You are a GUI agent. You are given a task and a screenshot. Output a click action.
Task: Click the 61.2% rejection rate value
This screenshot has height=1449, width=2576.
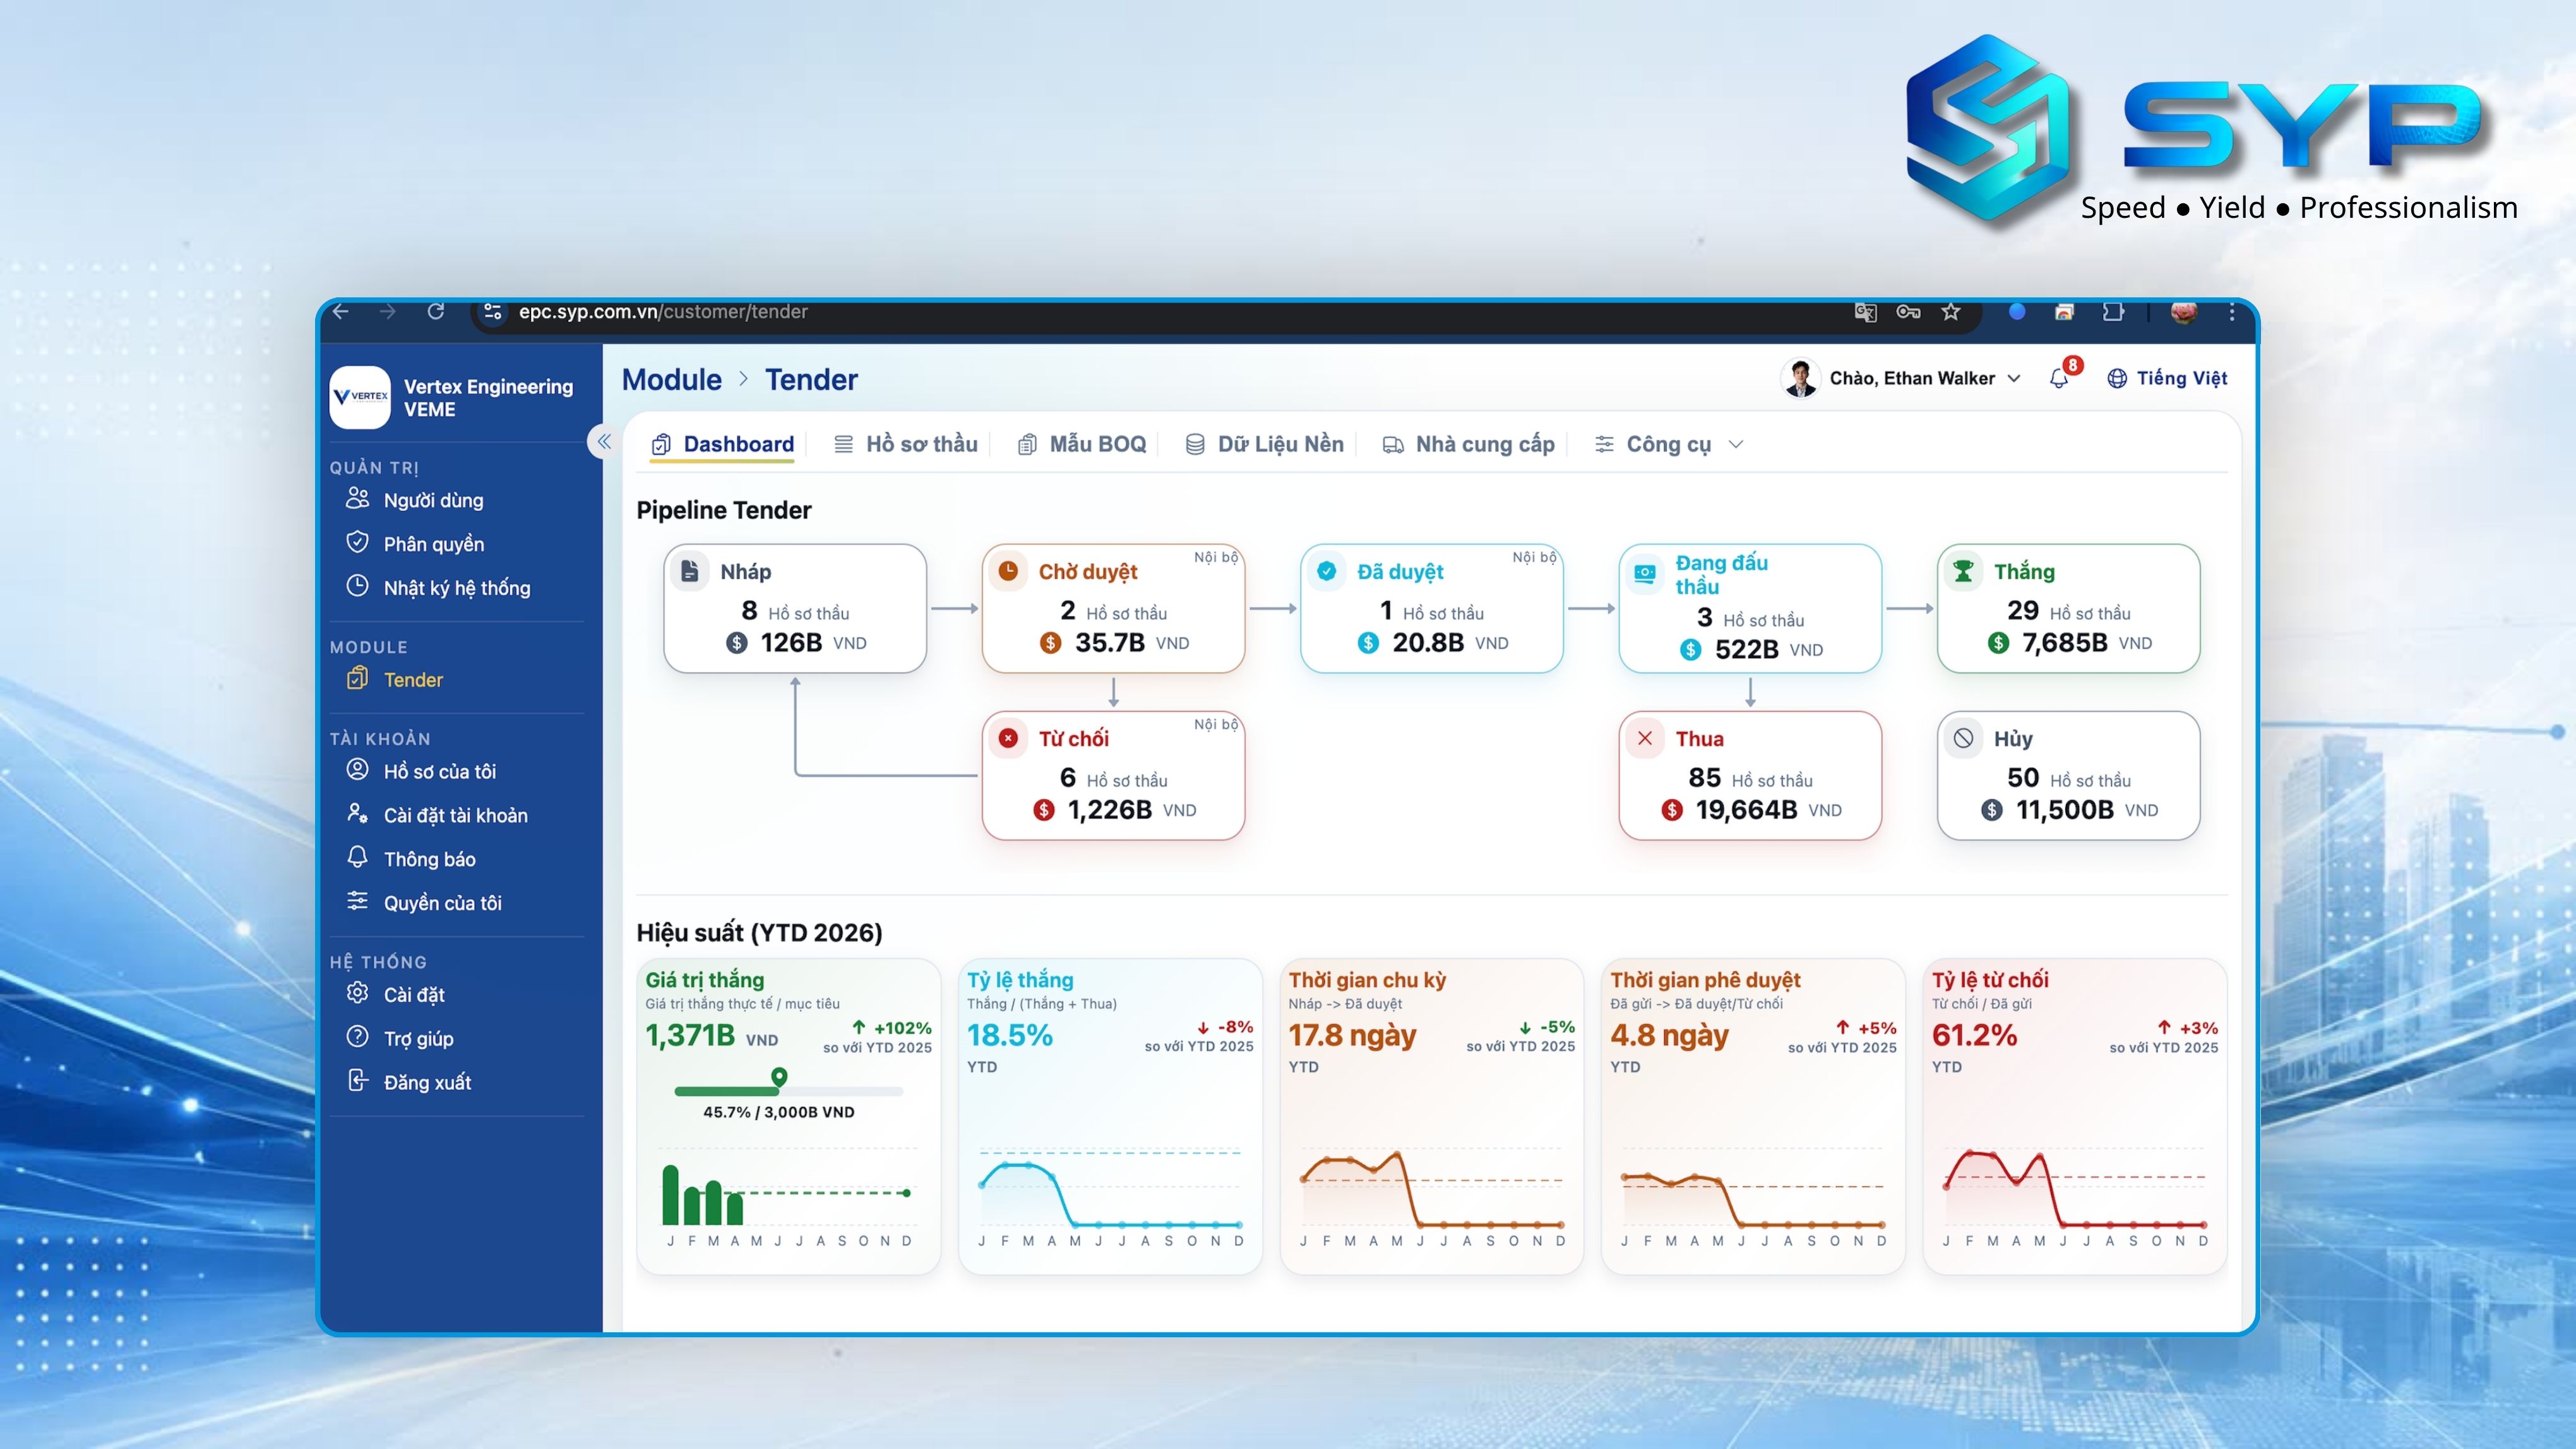click(x=1974, y=1035)
